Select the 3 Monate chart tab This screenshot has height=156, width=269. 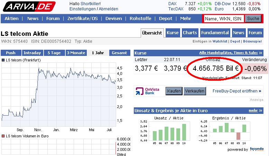point(76,53)
